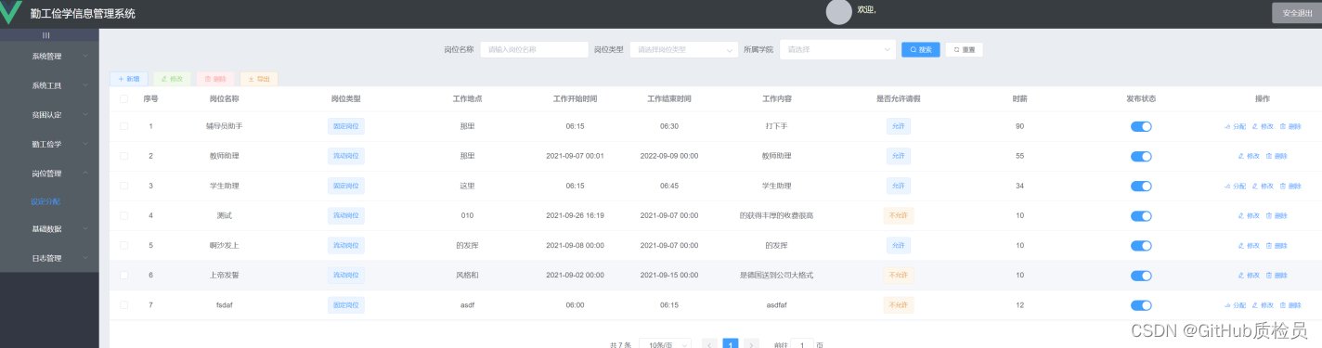Tick the select-all checkbox in the table header
The height and width of the screenshot is (348, 1322).
123,98
